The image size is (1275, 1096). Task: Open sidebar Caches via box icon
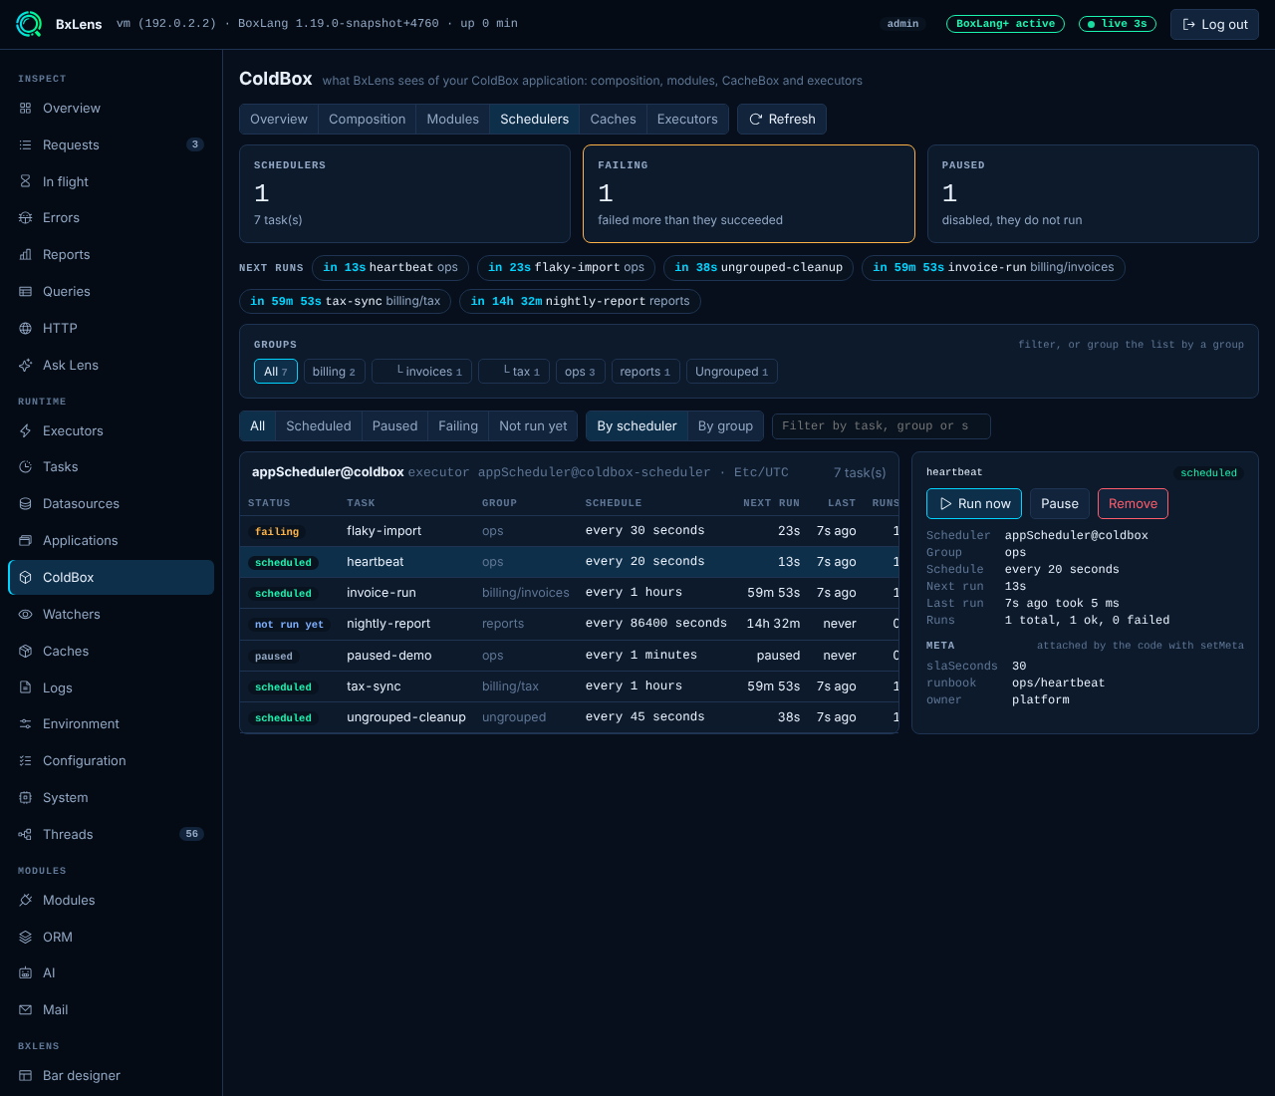26,652
